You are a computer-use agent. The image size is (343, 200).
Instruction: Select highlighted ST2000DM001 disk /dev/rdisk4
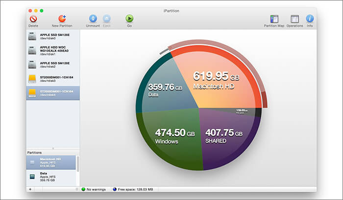[53, 93]
